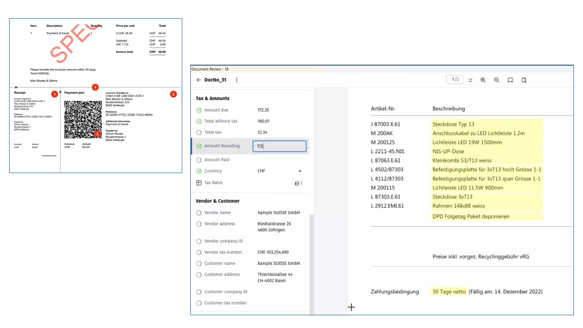The height and width of the screenshot is (328, 583).
Task: Expand the Tax Rates count badge
Action: click(299, 183)
